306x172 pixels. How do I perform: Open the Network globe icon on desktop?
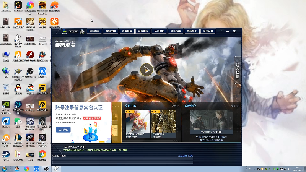[6, 73]
